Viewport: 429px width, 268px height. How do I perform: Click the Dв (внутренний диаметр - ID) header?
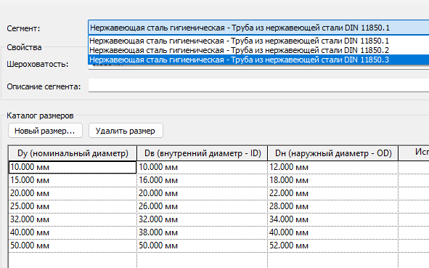coord(203,153)
